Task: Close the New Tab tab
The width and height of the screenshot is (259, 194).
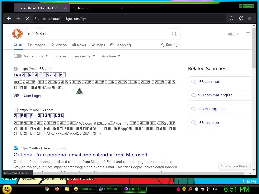Action: pyautogui.click(x=122, y=8)
